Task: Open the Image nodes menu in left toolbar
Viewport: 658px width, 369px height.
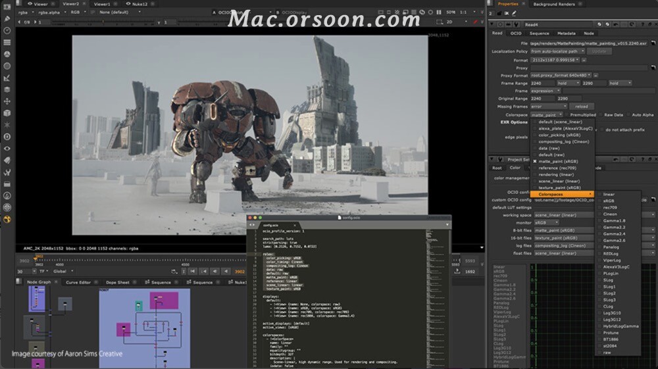Action: click(7, 7)
